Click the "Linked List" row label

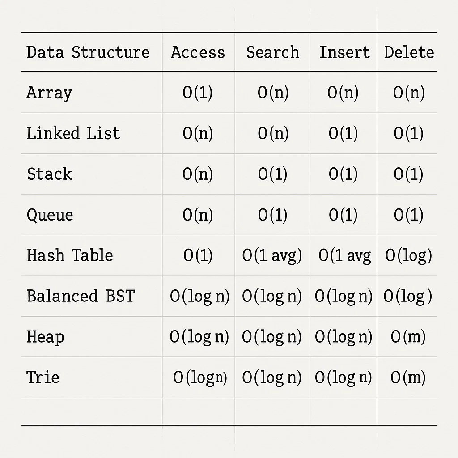pyautogui.click(x=73, y=133)
